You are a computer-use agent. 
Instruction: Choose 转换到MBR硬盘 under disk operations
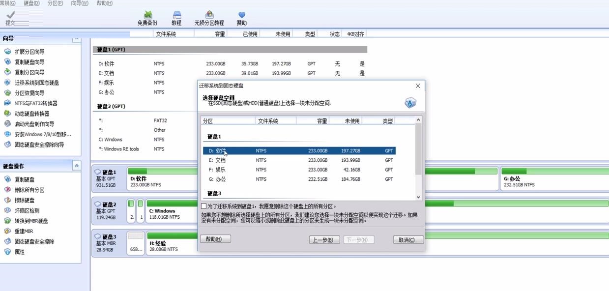pos(31,221)
